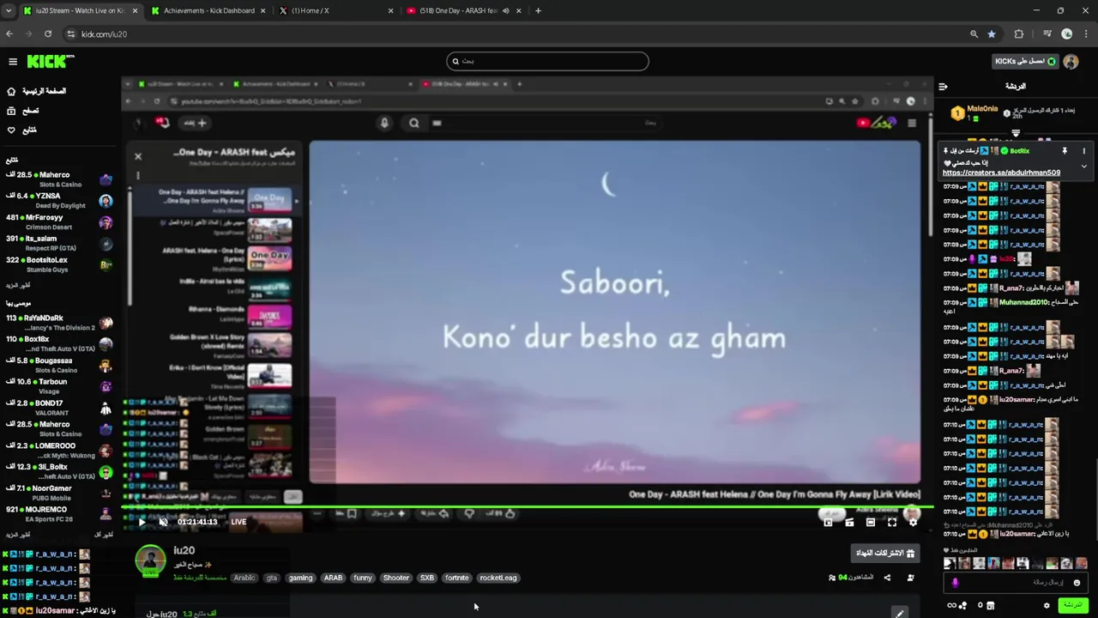The image size is (1098, 618).
Task: Open Muhannad2010 username in chat
Action: tap(1023, 302)
